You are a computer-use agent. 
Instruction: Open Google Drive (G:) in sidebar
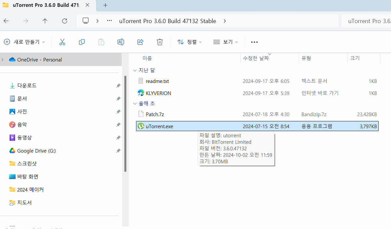(x=36, y=151)
